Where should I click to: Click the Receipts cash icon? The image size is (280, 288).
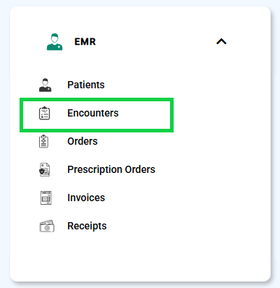point(47,226)
